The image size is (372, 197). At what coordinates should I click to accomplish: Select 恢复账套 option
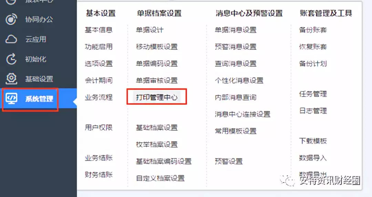click(313, 47)
